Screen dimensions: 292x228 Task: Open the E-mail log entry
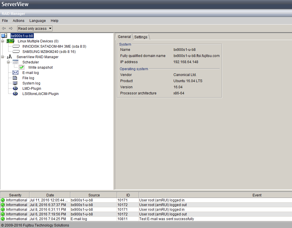(x=30, y=72)
